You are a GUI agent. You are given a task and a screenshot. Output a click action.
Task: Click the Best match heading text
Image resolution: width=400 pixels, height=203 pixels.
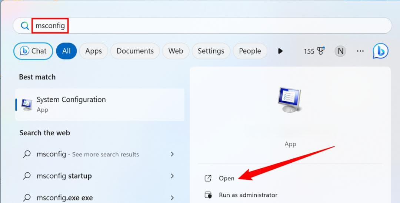pos(37,77)
